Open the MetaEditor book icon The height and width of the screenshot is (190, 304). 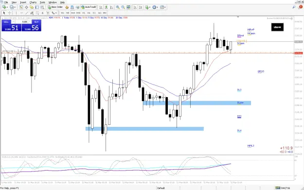[67, 7]
